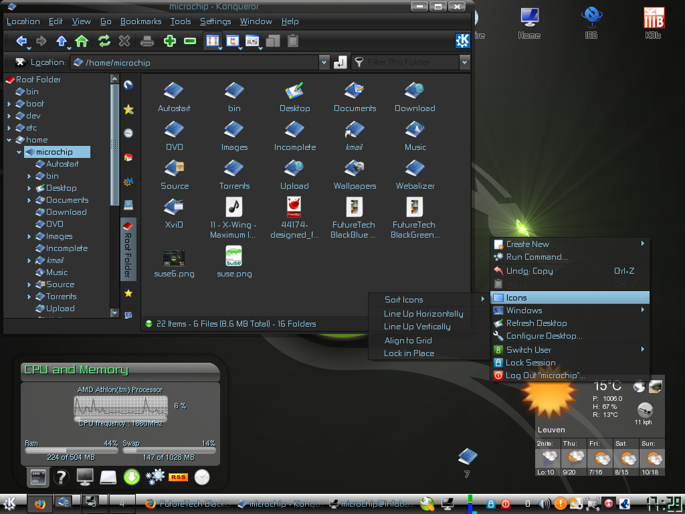Viewport: 685px width, 514px height.
Task: Print using the printer toolbar icon
Action: (147, 41)
